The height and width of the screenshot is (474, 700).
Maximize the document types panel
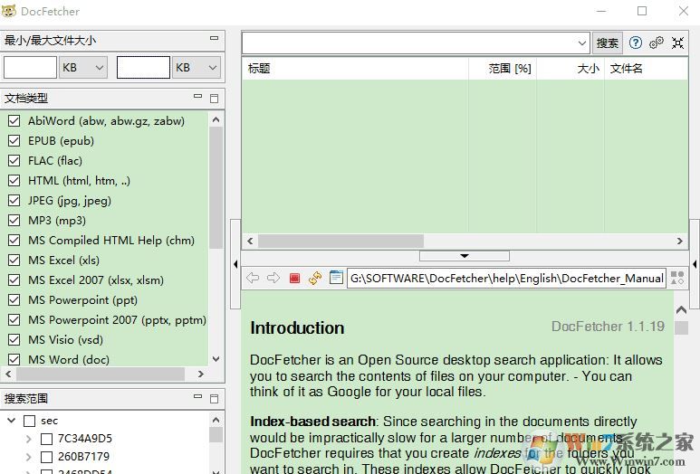pyautogui.click(x=215, y=99)
